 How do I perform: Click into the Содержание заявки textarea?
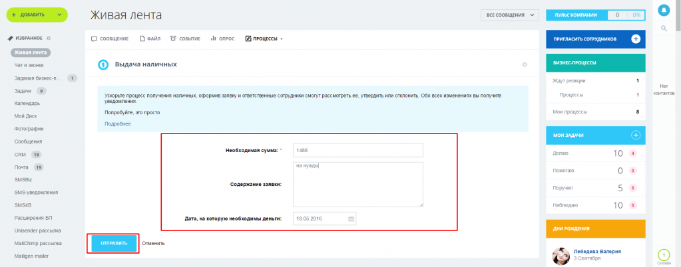(358, 185)
